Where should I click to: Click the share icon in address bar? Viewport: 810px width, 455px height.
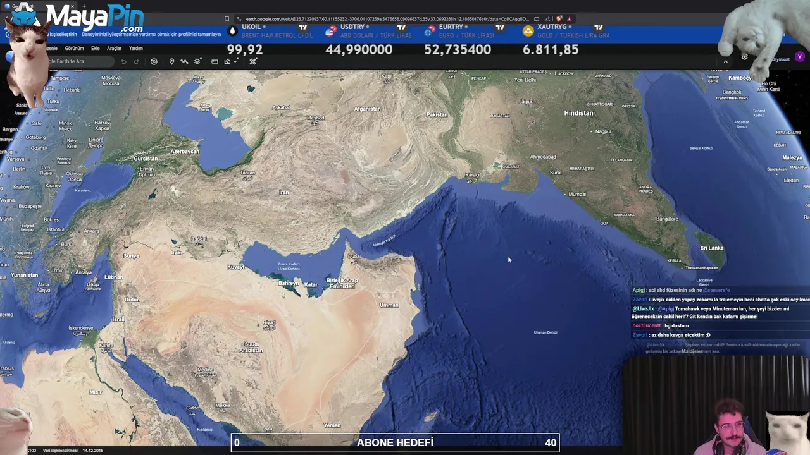[547, 19]
